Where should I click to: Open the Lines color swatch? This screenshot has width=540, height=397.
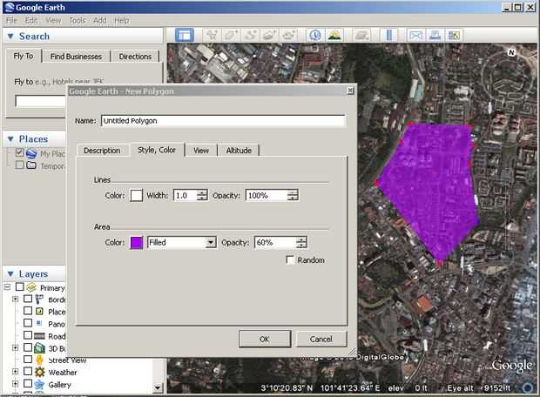tap(137, 195)
